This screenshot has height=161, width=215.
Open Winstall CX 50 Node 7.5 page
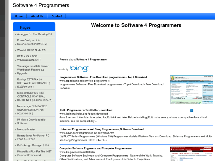pyautogui.click(x=31, y=50)
